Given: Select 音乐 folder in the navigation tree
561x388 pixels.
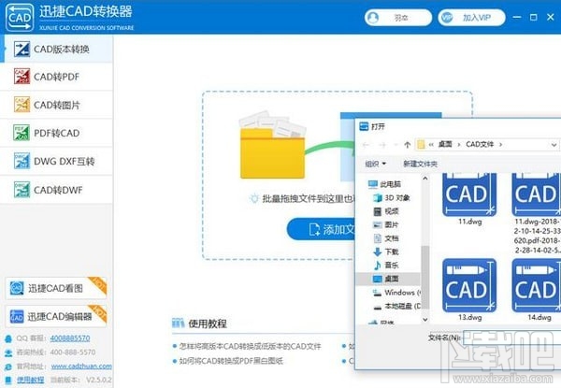Looking at the screenshot, I should click(386, 265).
